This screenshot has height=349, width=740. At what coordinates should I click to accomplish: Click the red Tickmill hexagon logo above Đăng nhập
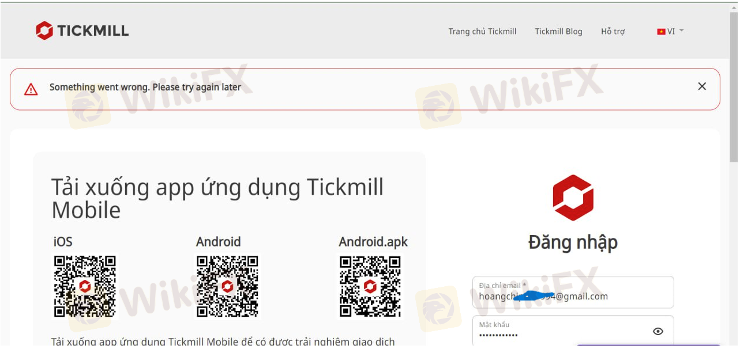point(573,198)
